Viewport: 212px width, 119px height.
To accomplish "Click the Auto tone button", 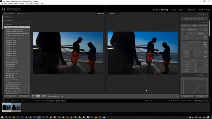I will click(x=204, y=43).
